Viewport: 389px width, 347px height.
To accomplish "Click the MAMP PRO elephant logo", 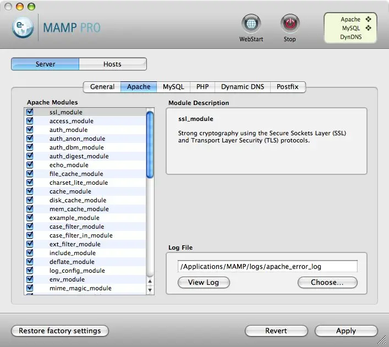I will (x=23, y=27).
